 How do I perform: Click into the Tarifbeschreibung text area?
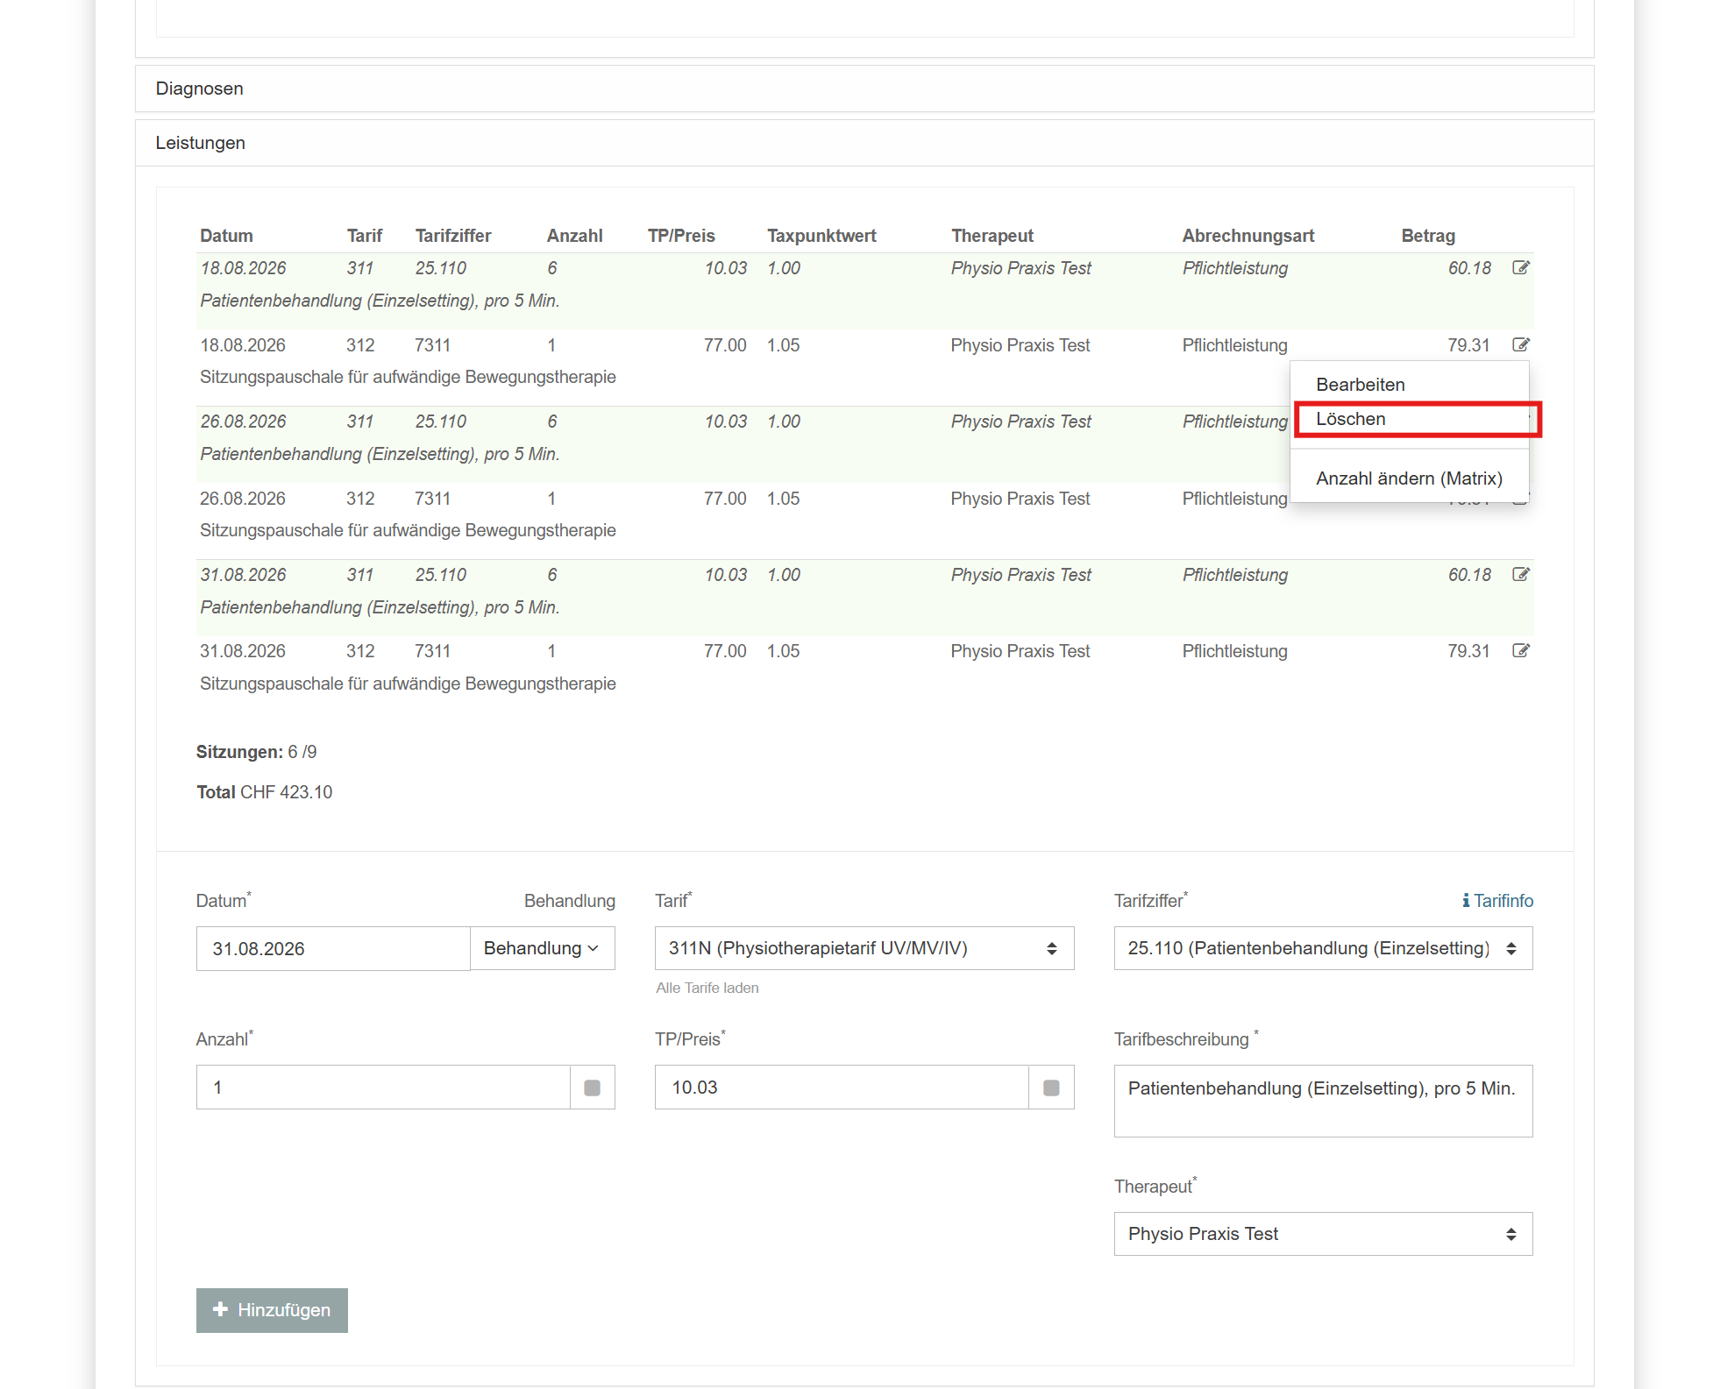[1324, 1101]
